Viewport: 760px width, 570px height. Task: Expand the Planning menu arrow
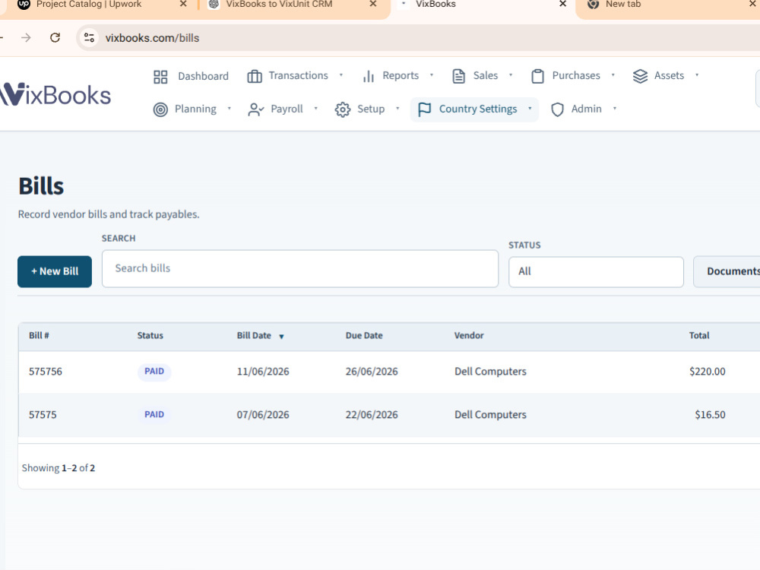pos(230,109)
